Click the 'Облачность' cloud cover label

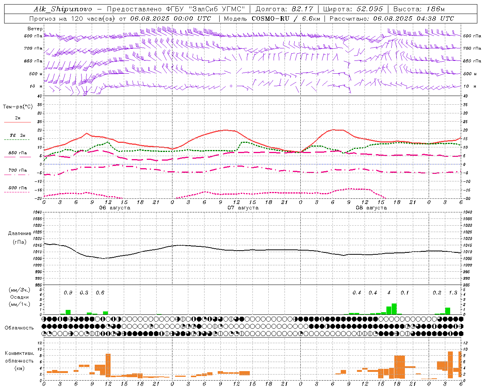point(19,328)
